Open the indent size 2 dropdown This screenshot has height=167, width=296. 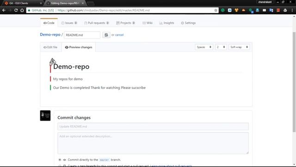(x=221, y=47)
